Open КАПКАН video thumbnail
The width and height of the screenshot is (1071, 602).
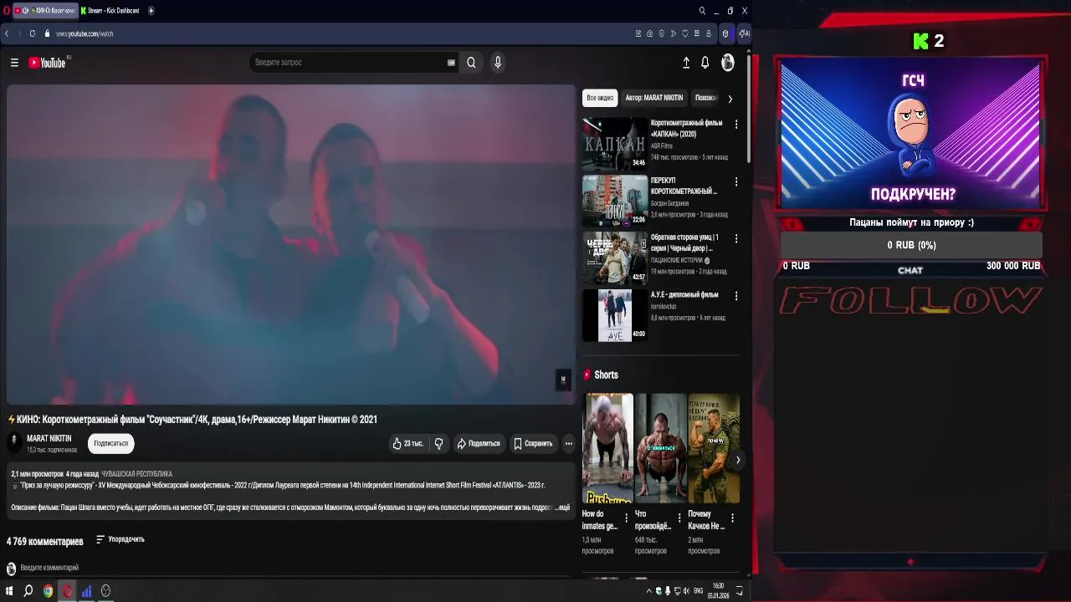(615, 144)
